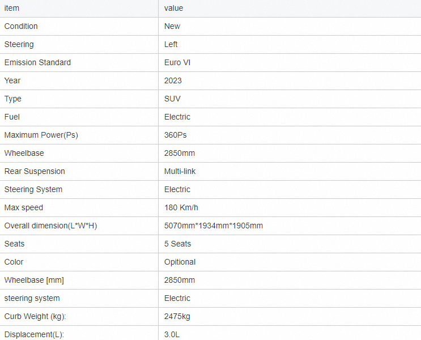Select the SUV type value
The height and width of the screenshot is (340, 421).
click(x=172, y=99)
